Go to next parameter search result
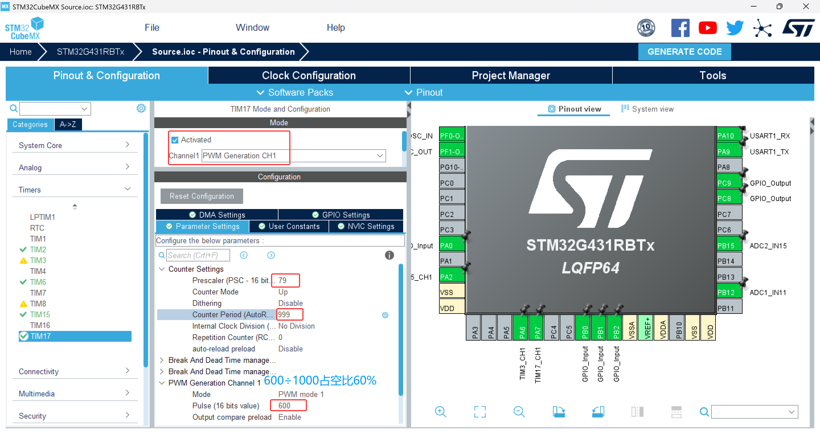Screen dimensions: 820x434 [271, 255]
